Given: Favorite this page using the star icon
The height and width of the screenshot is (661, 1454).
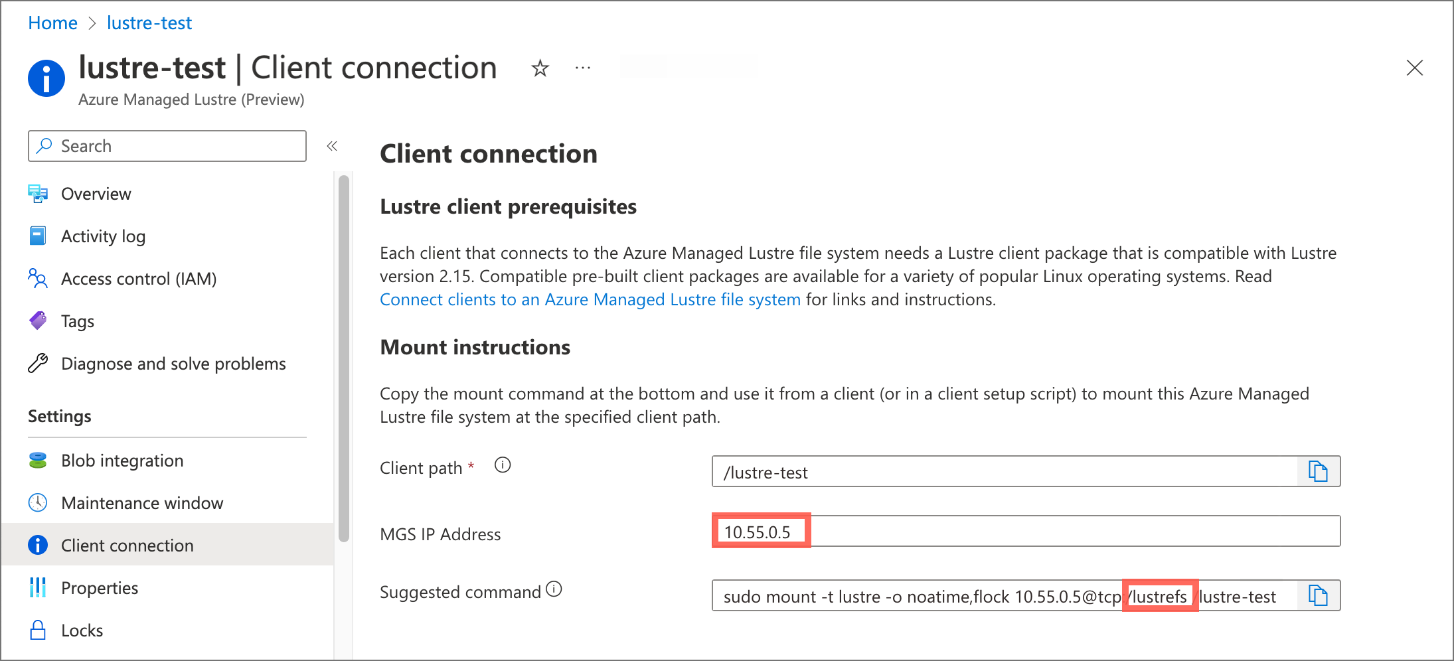Looking at the screenshot, I should click(540, 68).
